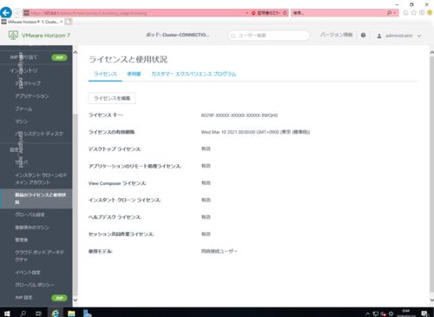The image size is (434, 317).
Task: Click the browser favorites star icon
Action: coord(414,12)
